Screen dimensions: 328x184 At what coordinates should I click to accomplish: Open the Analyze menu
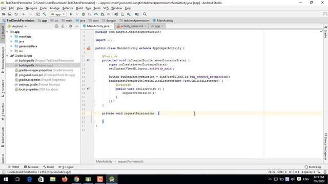(55, 8)
